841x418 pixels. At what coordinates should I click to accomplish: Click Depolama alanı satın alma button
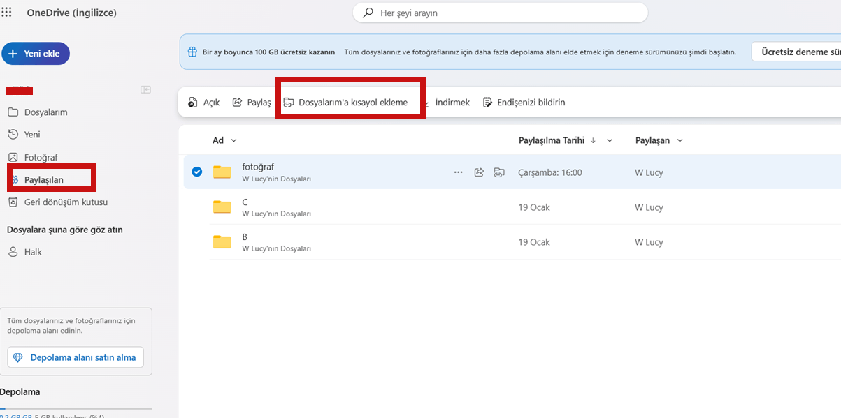(x=76, y=357)
